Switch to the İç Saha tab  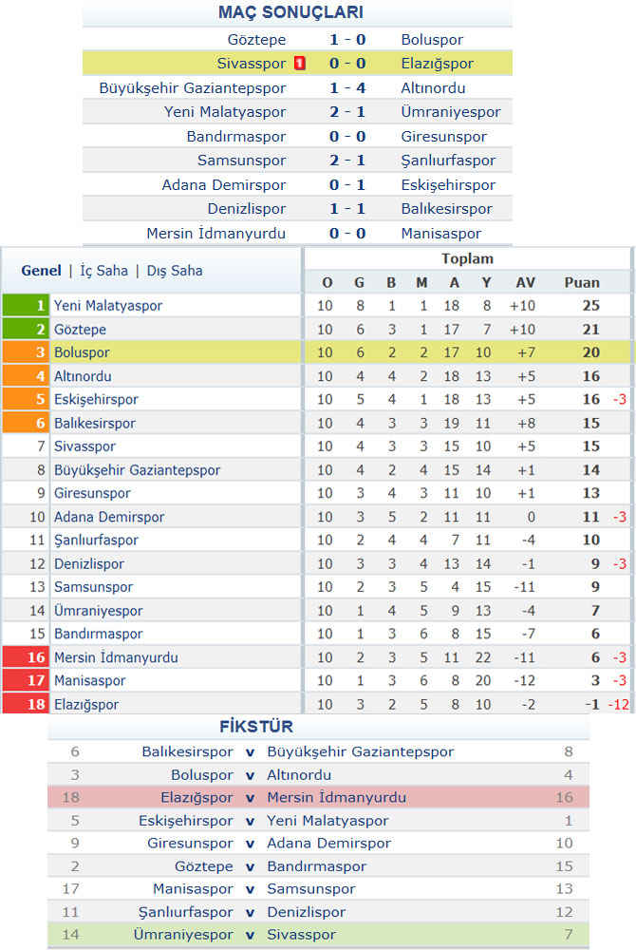[x=104, y=271]
